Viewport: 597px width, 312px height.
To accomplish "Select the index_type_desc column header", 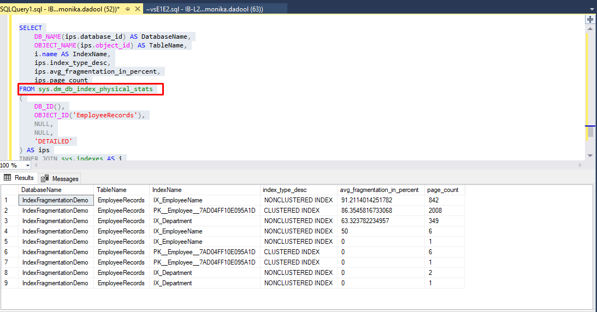I will point(299,190).
